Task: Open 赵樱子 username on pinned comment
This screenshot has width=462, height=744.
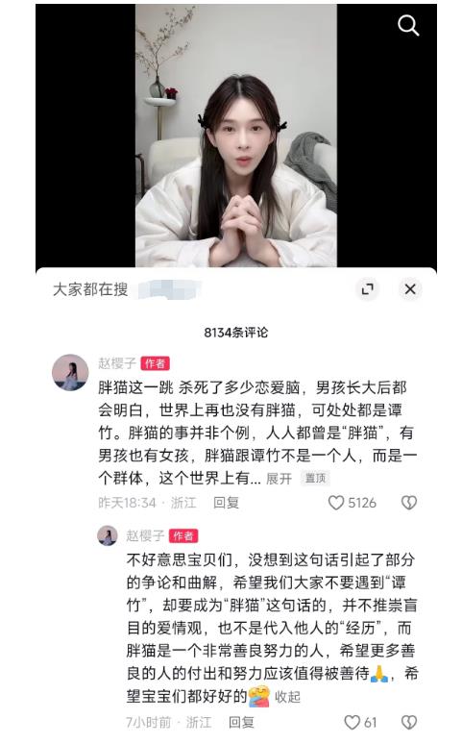Action: pyautogui.click(x=117, y=363)
